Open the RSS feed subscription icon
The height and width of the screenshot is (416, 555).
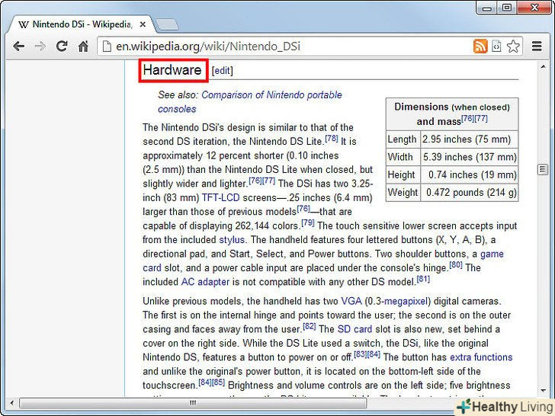480,46
